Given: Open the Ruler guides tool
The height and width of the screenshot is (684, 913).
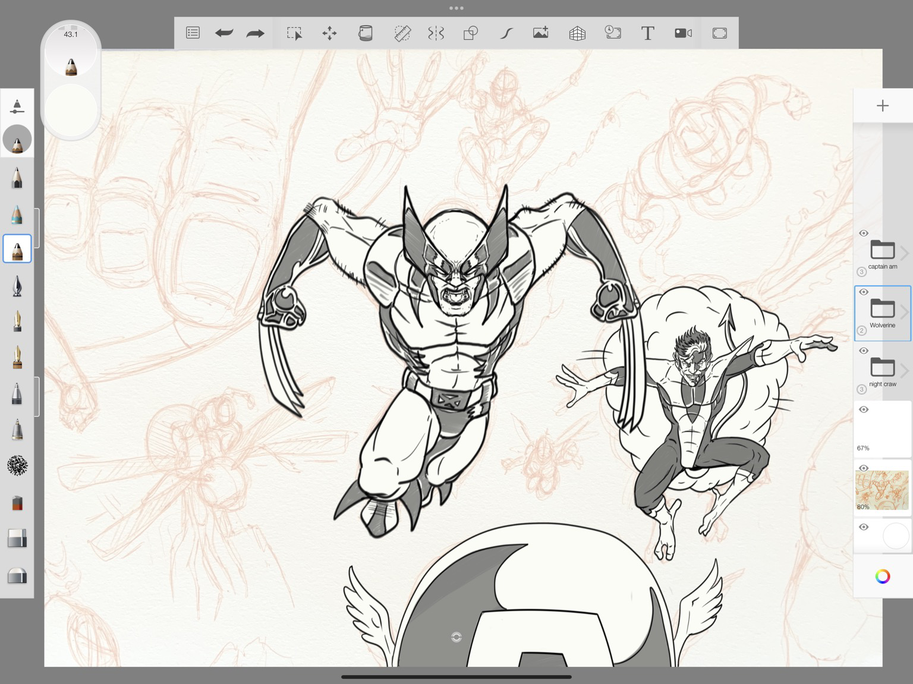Looking at the screenshot, I should tap(402, 33).
